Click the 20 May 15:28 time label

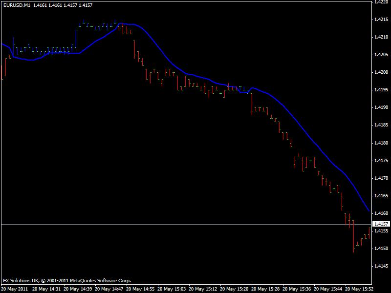265,289
